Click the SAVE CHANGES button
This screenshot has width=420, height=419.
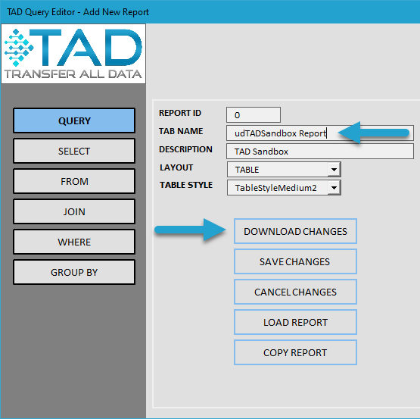pos(295,261)
